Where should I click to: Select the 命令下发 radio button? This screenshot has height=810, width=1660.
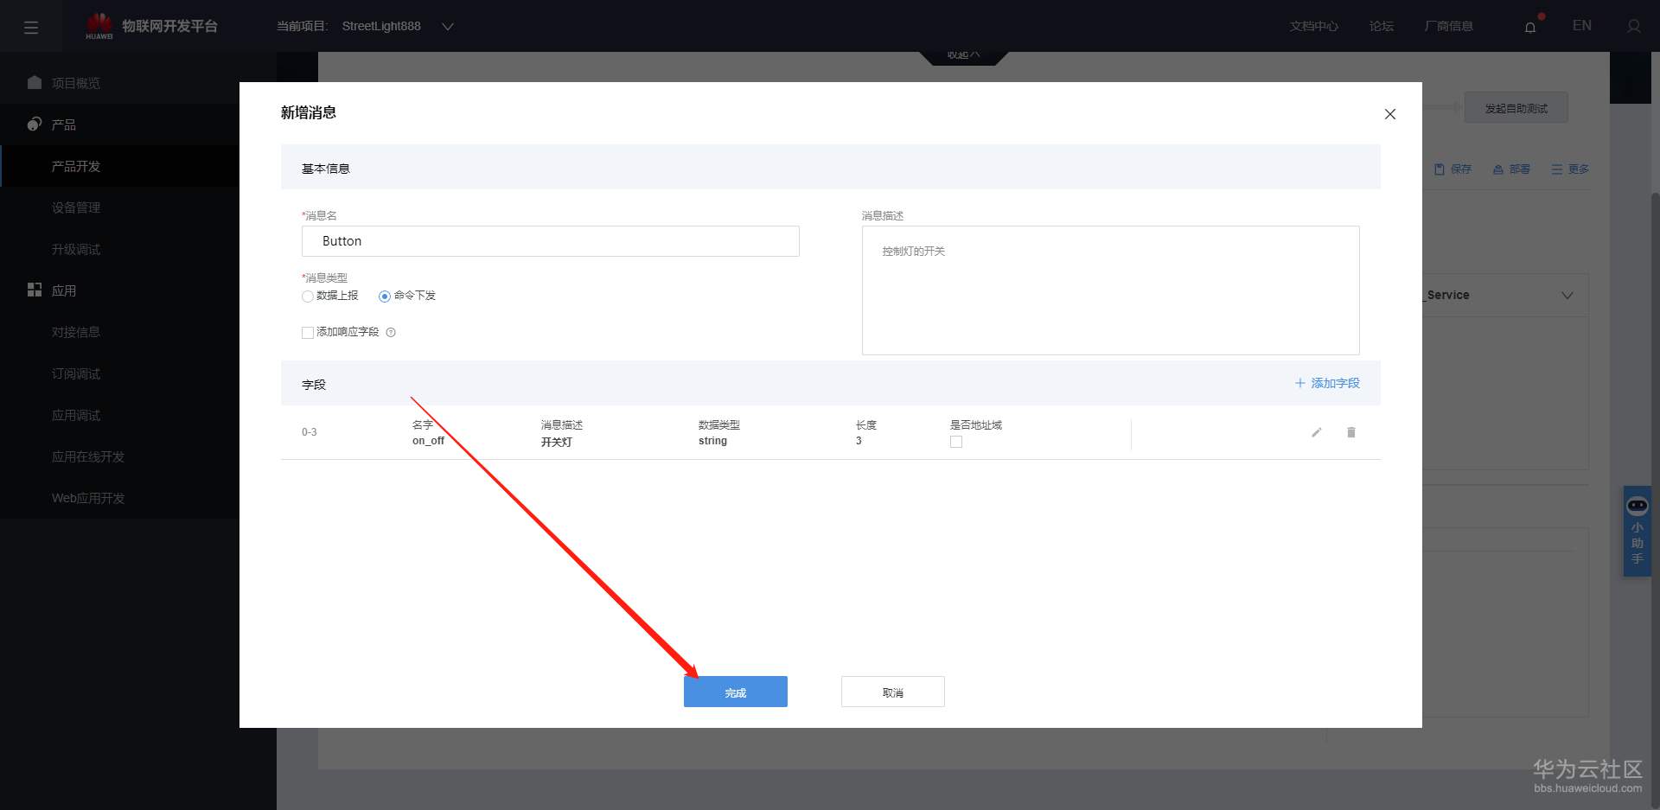[x=385, y=297]
